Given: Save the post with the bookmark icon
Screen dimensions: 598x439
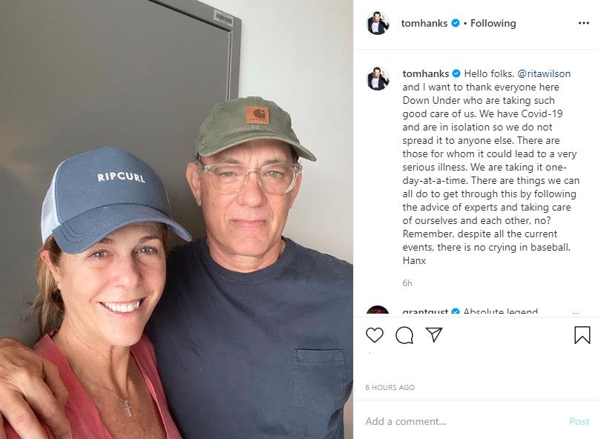Looking at the screenshot, I should 582,335.
